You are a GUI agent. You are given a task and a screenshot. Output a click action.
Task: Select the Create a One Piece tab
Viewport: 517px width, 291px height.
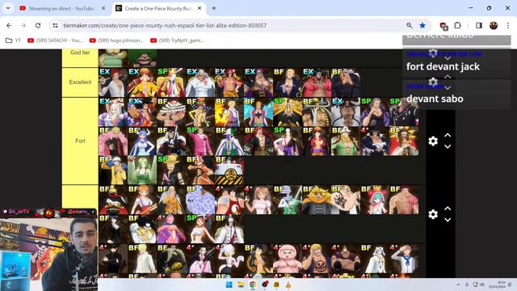coord(158,9)
